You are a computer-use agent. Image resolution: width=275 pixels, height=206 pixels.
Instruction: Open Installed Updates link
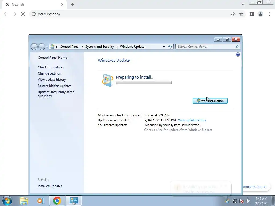[x=50, y=186]
